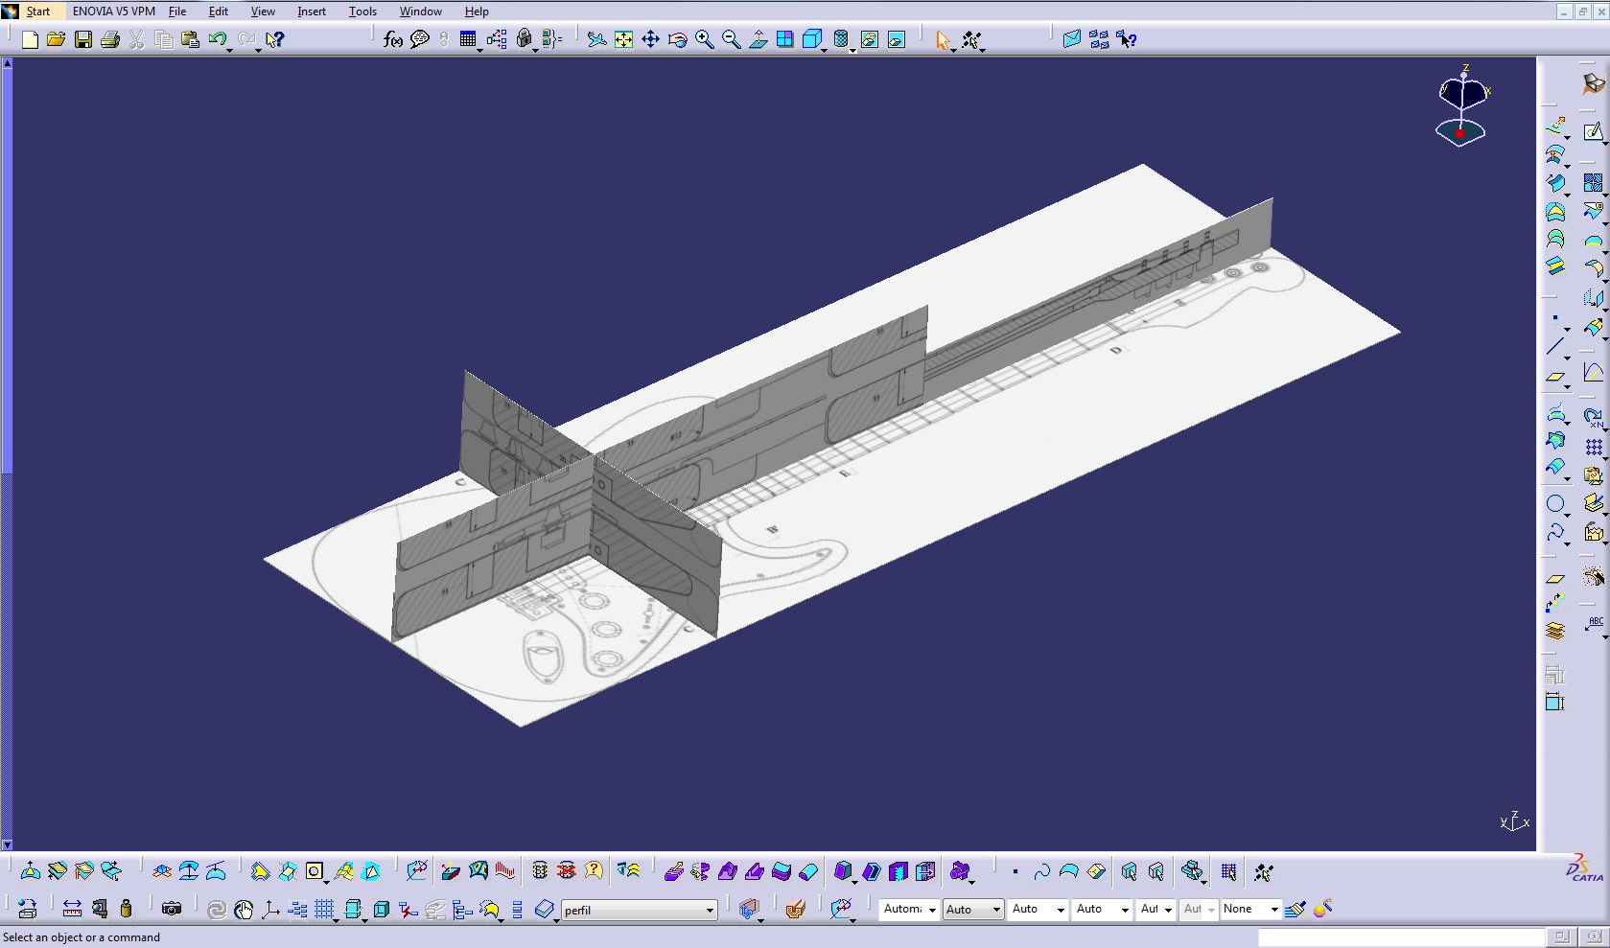Capture image with the camera icon
Image resolution: width=1610 pixels, height=948 pixels.
(x=172, y=909)
